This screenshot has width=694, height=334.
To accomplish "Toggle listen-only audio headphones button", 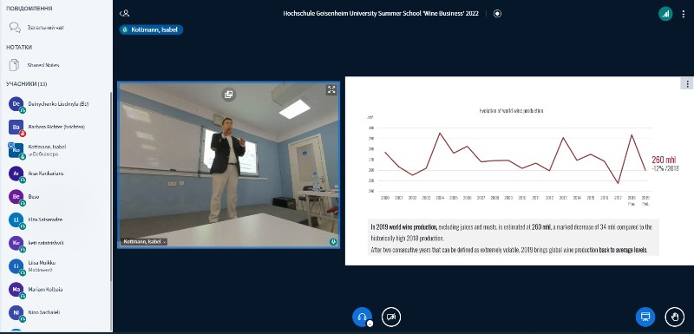I will pos(362,317).
